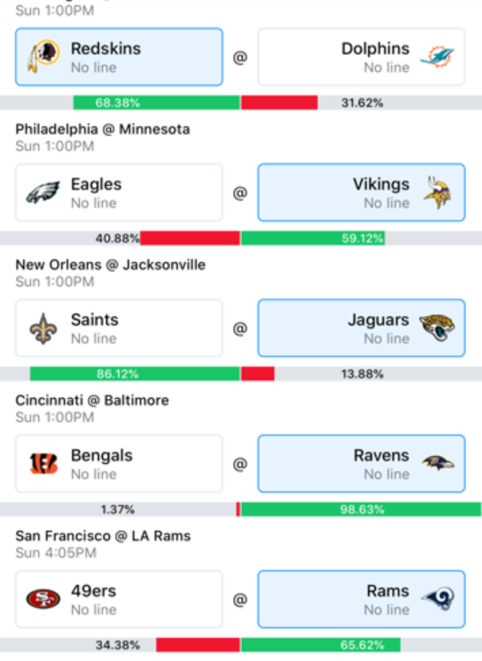Pick the Eagles over Vikings
Viewport: 482px width, 661px height.
pos(119,193)
